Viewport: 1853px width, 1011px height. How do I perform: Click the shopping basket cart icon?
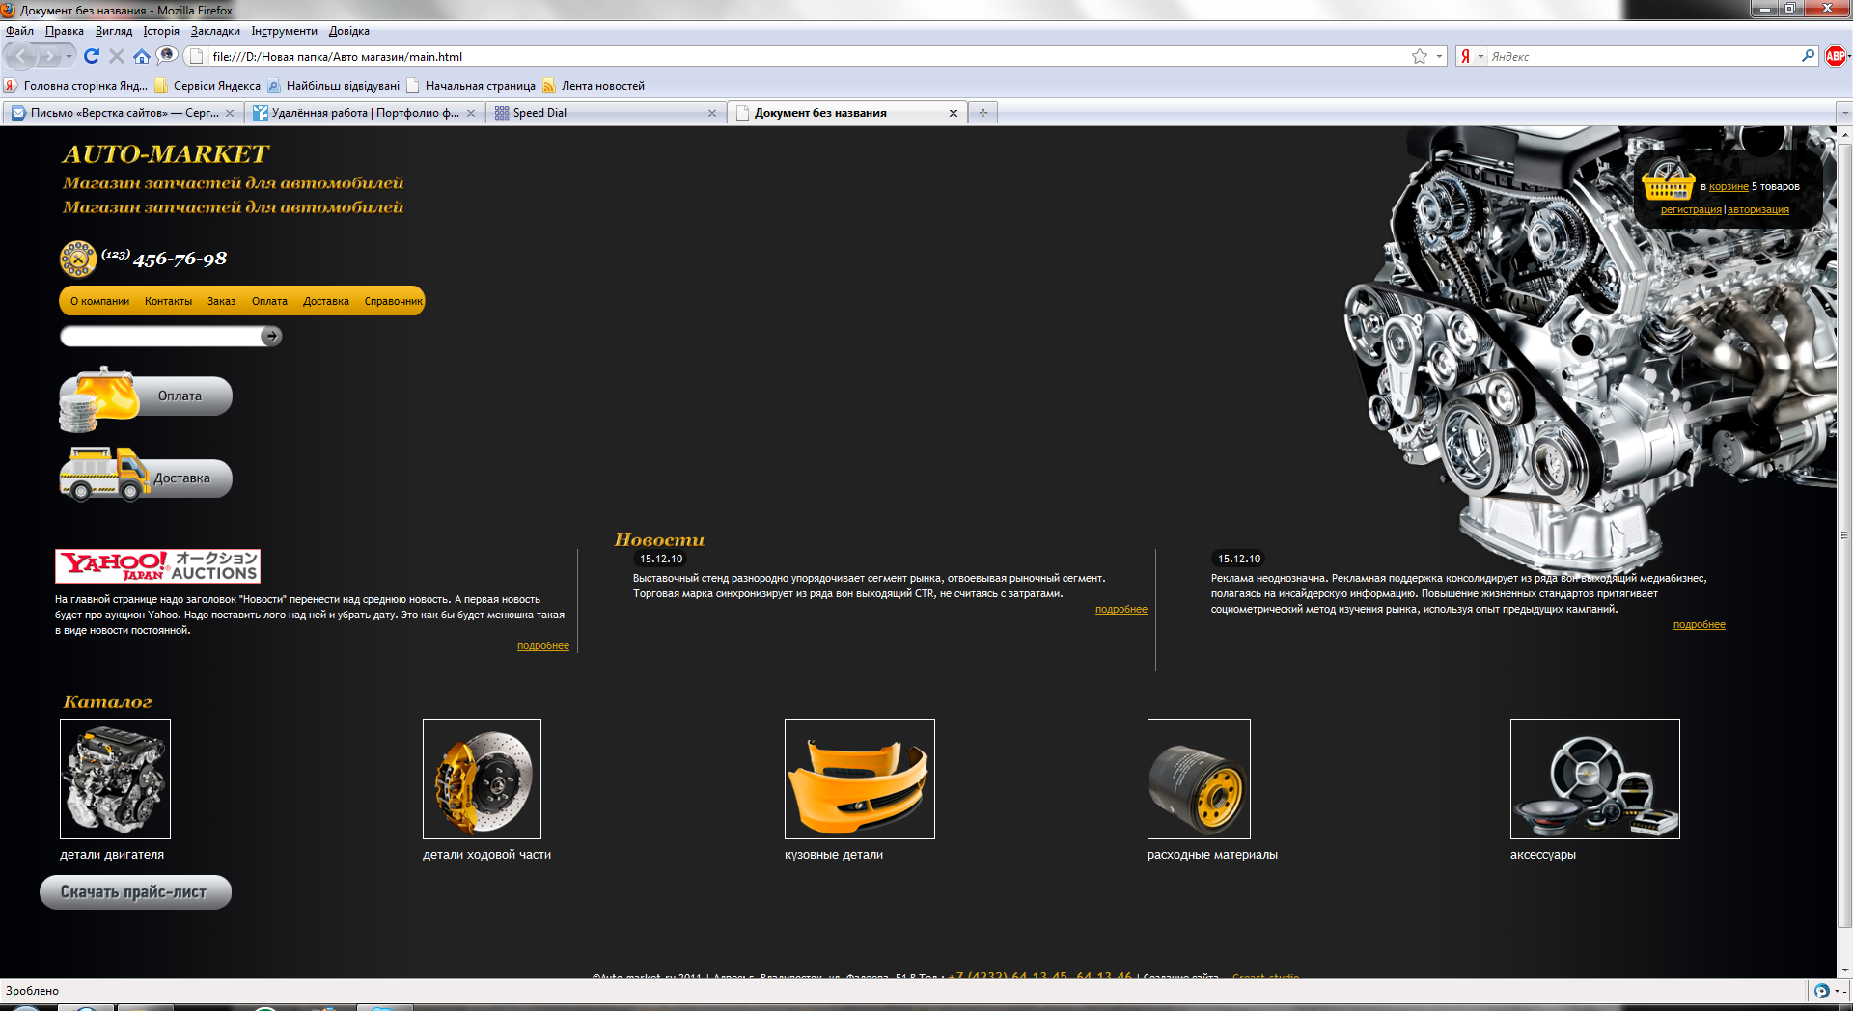pyautogui.click(x=1667, y=183)
